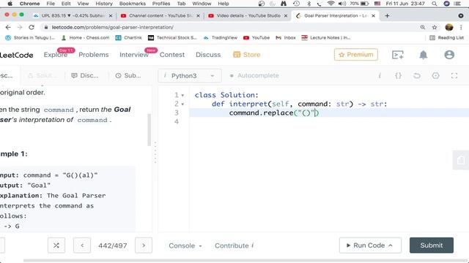Open user account avatar menu
The height and width of the screenshot is (263, 469).
click(x=449, y=55)
